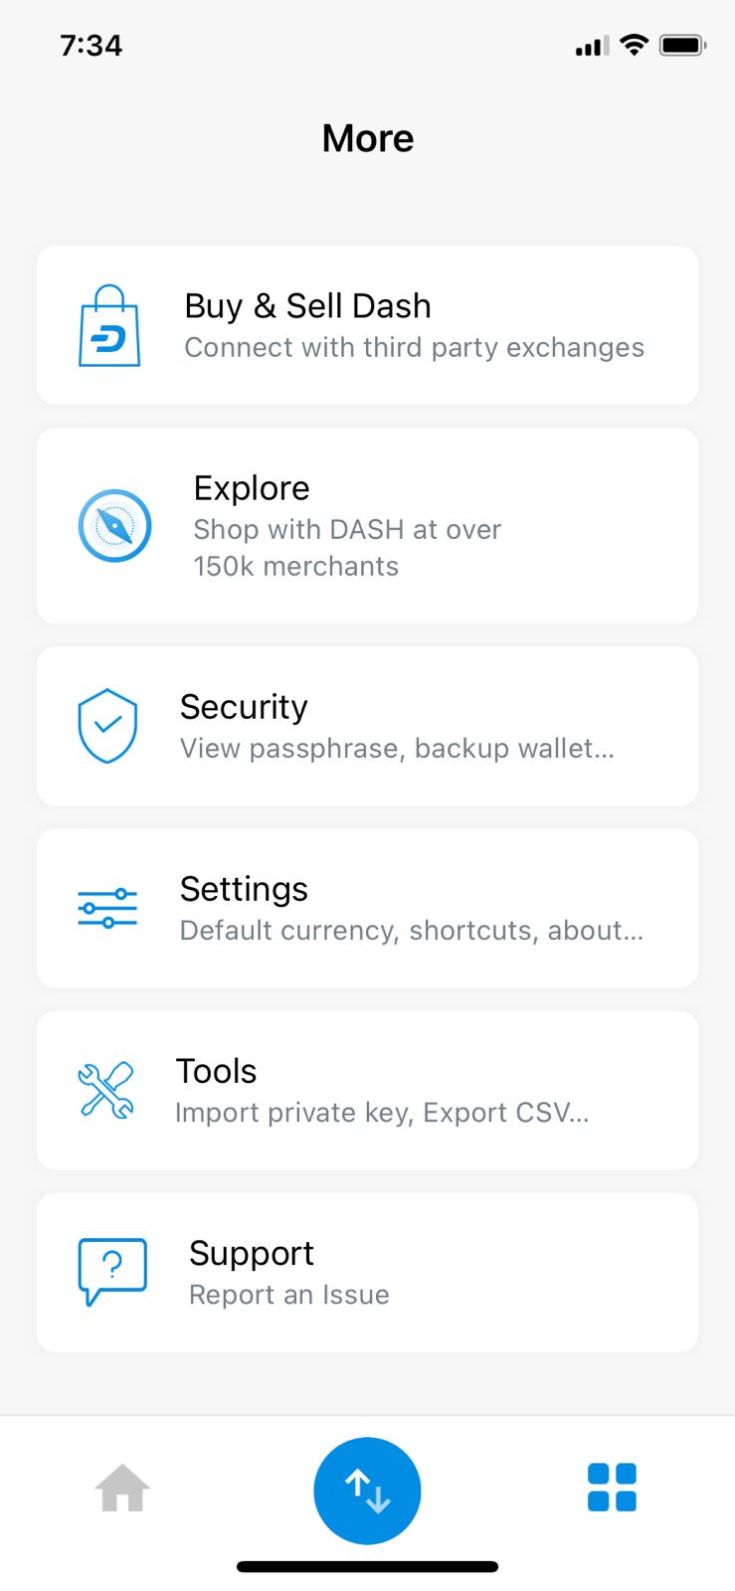Open the Support title text
Viewport: 735px width, 1591px height.
[x=252, y=1253]
